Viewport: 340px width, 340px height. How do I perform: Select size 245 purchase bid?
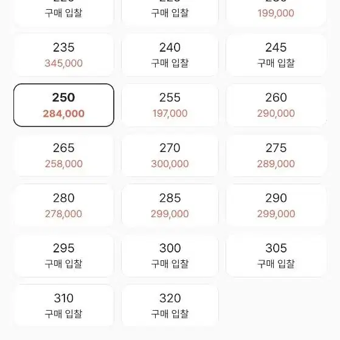click(276, 55)
